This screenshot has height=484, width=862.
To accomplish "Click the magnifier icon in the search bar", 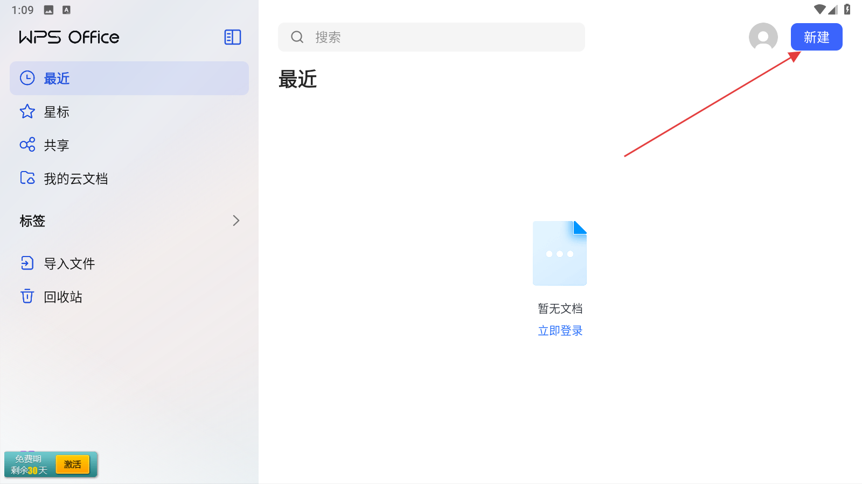I will pos(297,37).
